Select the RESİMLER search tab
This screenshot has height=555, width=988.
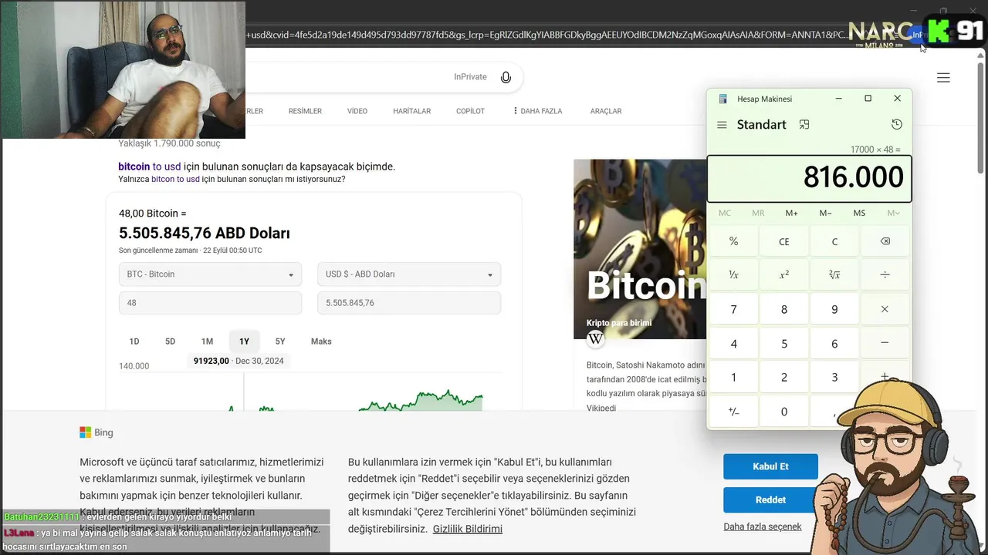305,111
